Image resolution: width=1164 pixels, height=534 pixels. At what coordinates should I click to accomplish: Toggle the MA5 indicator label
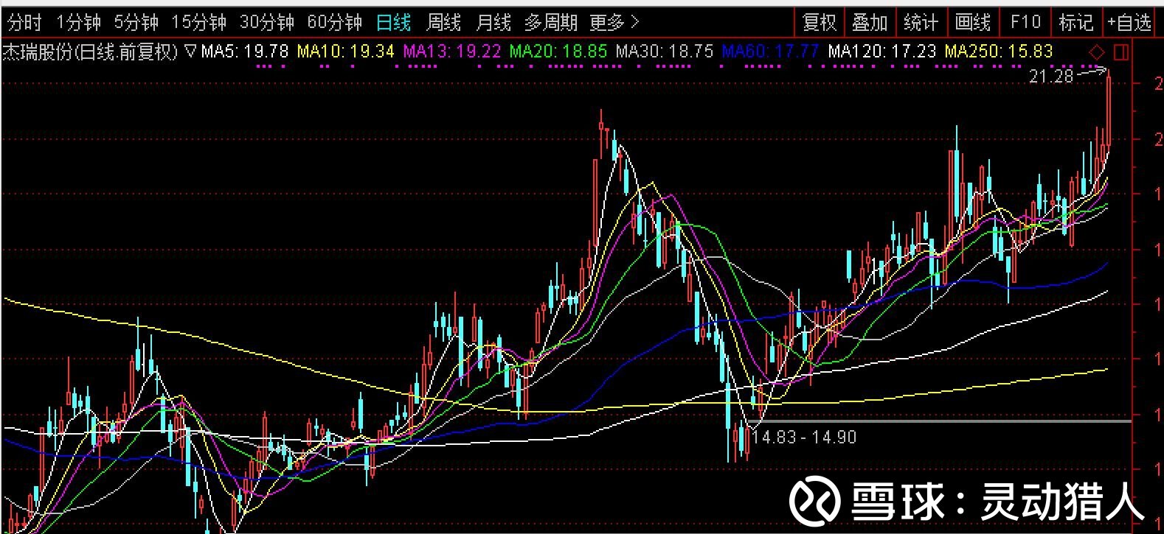245,52
